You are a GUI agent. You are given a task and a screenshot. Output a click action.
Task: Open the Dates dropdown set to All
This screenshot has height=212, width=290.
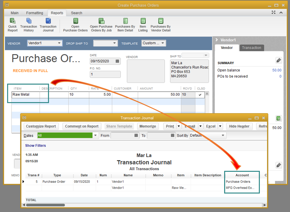[x=95, y=135]
